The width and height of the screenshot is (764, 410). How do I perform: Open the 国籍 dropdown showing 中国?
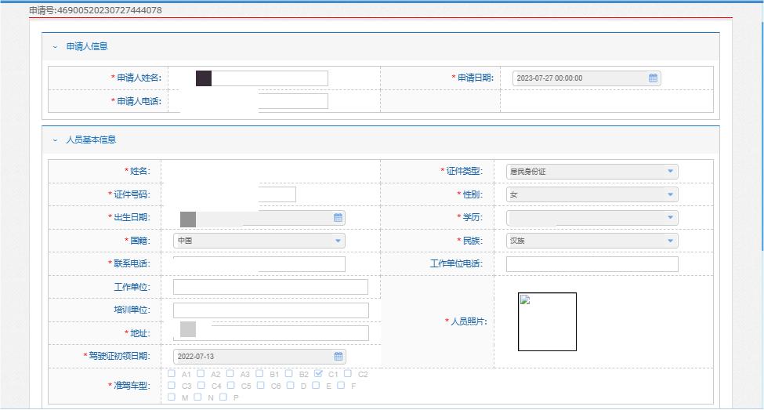coord(259,241)
